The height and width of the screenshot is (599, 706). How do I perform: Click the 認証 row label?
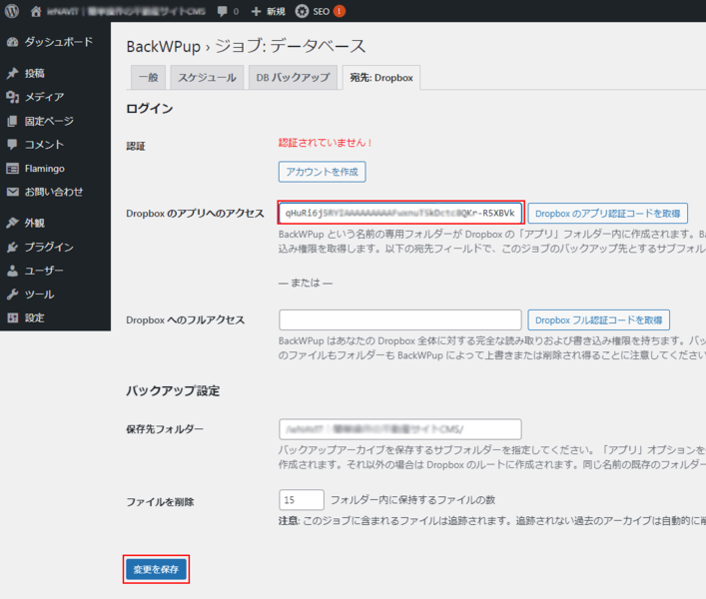click(136, 147)
